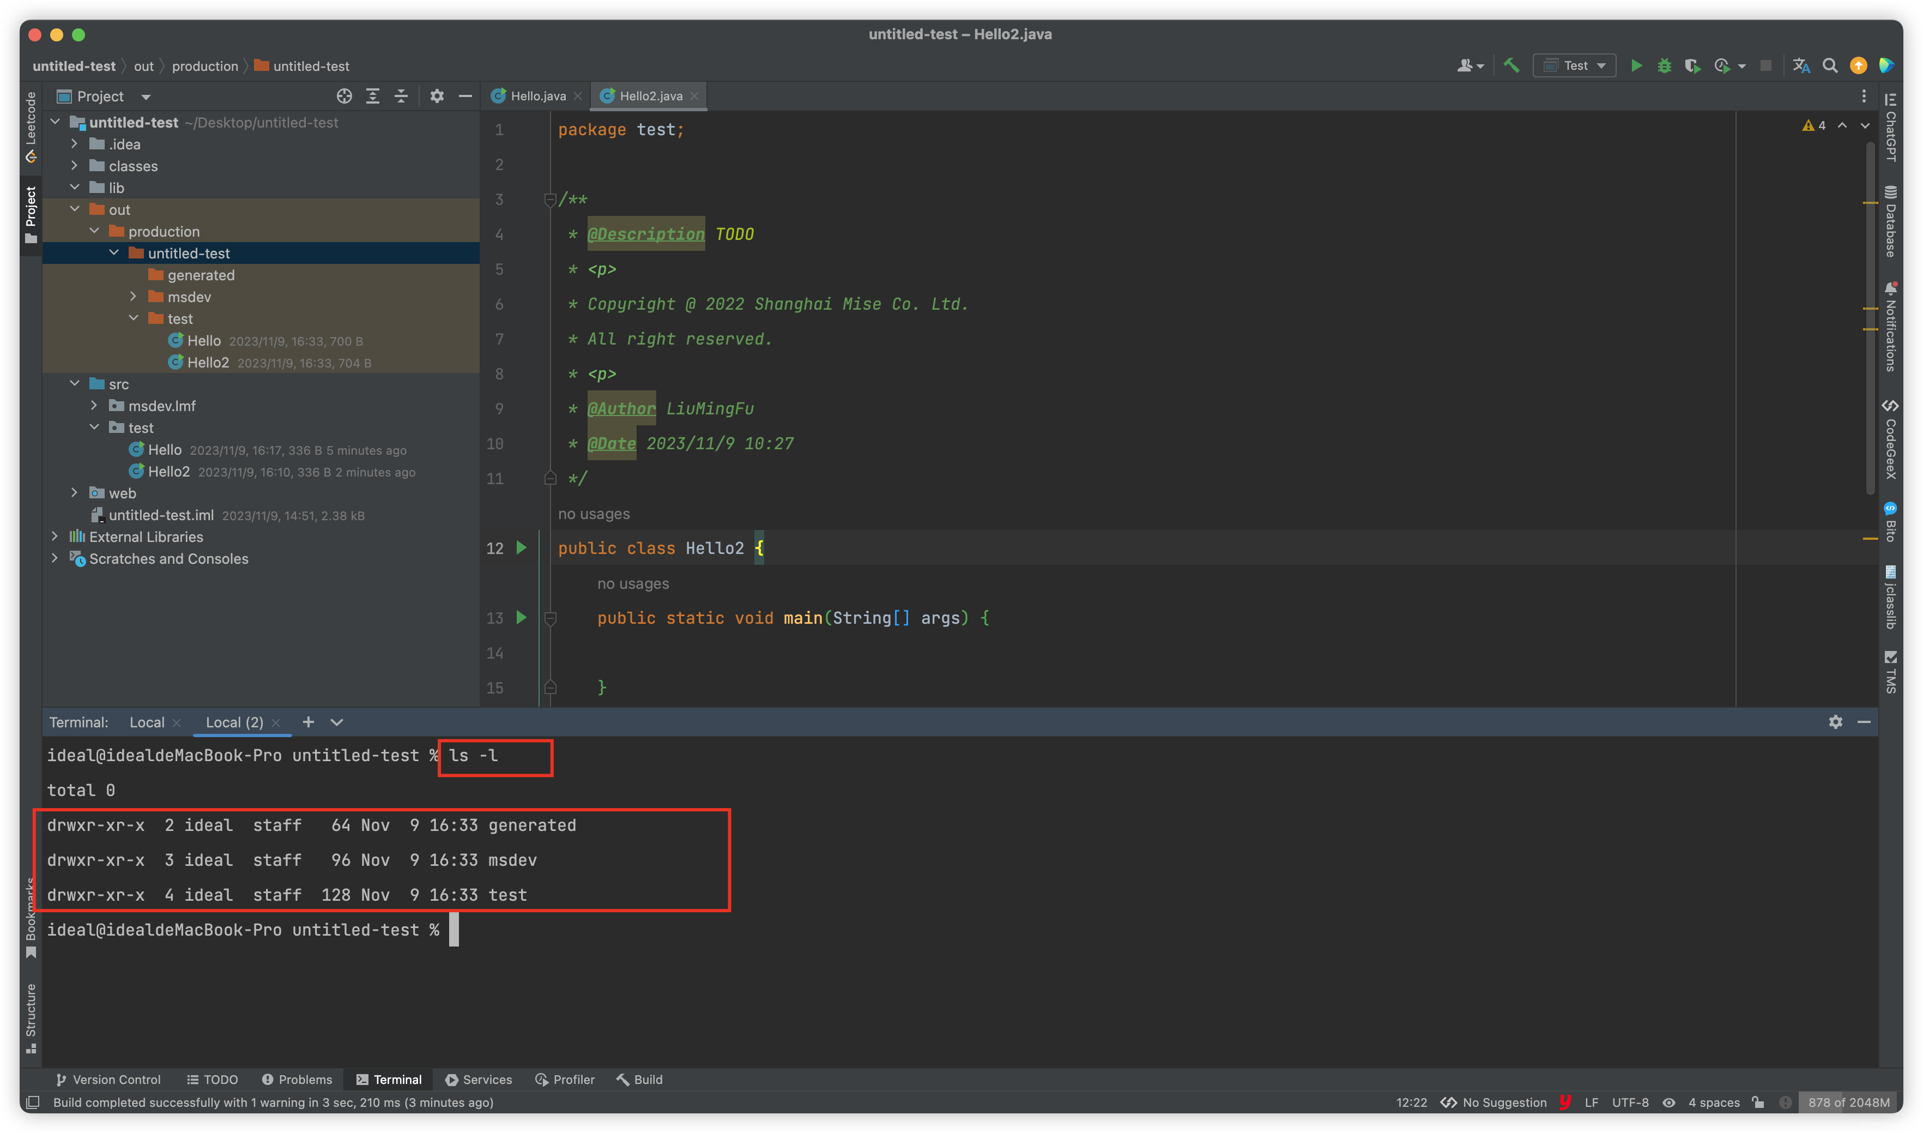
Task: Run with Coverage shield icon
Action: click(x=1692, y=65)
